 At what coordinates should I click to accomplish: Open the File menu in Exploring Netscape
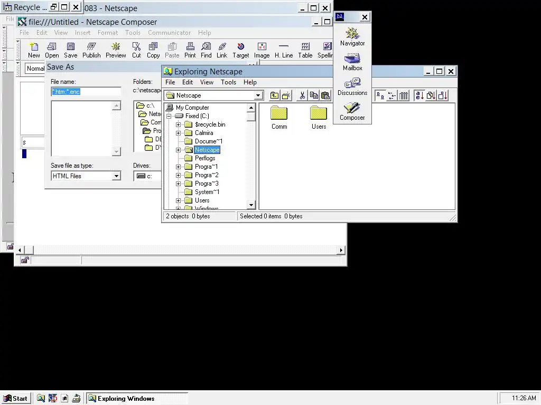170,82
